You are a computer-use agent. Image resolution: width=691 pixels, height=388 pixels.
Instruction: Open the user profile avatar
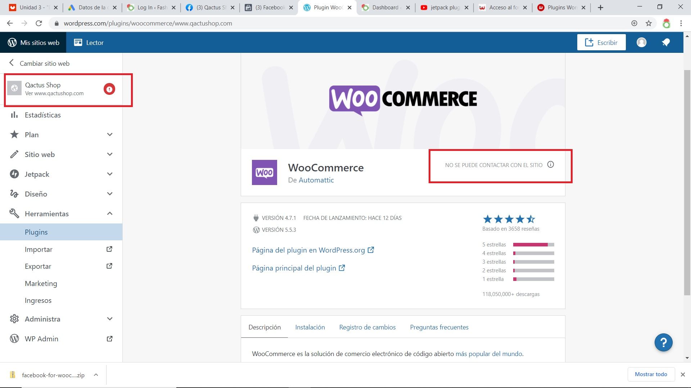(x=641, y=42)
